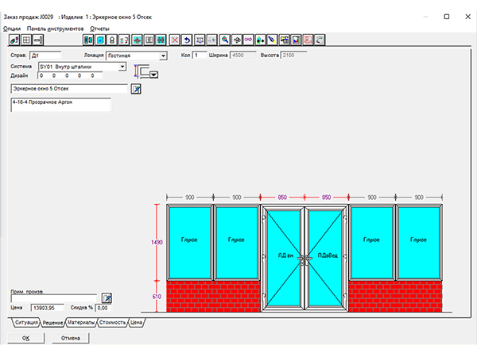
Task: Click into the Скидка % input field
Action: click(x=106, y=307)
